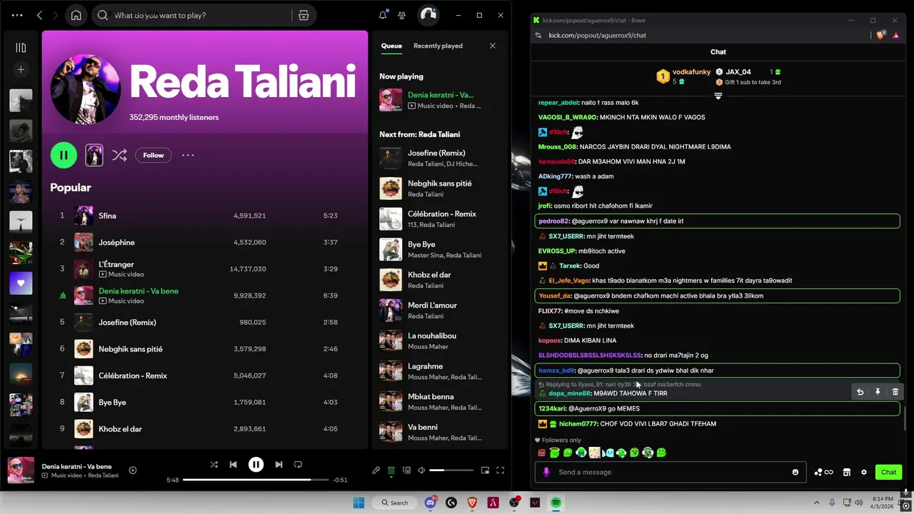Image resolution: width=914 pixels, height=514 pixels.
Task: Click the song progress bar
Action: (256, 480)
